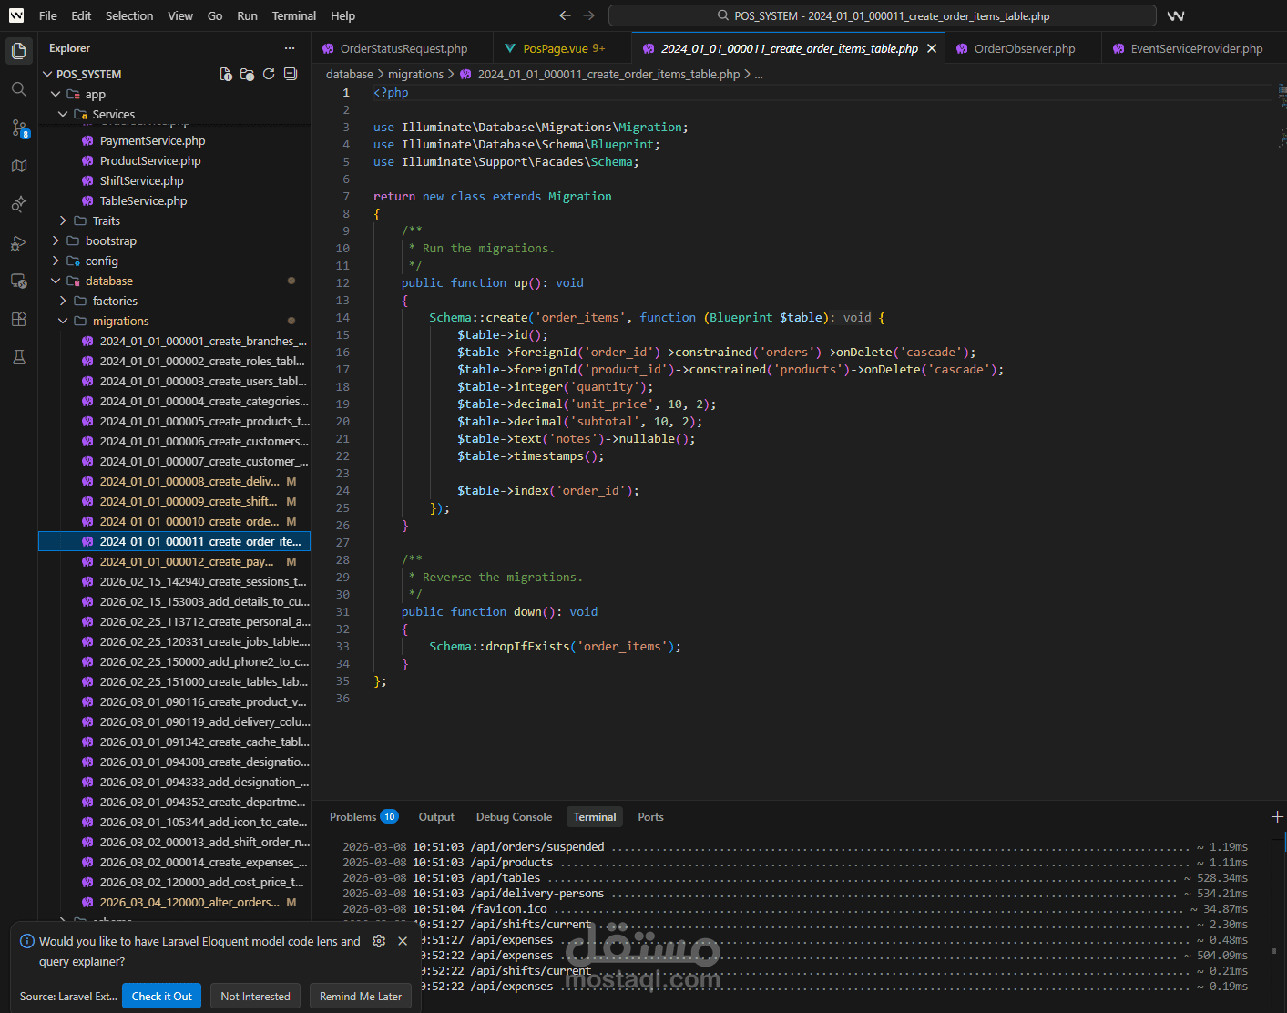
Task: Open the Remote Explorer icon
Action: click(18, 281)
